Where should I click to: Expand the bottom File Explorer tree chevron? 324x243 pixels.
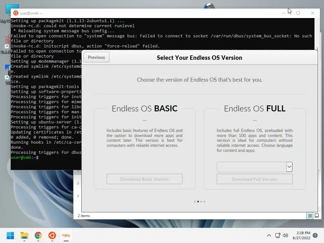(x=78, y=196)
